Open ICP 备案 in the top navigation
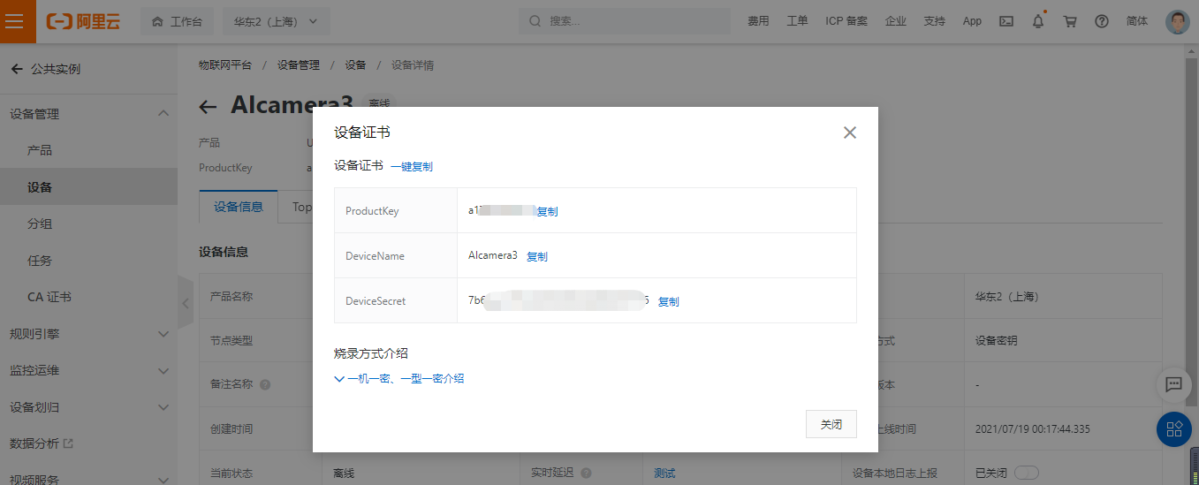This screenshot has width=1199, height=485. click(846, 21)
